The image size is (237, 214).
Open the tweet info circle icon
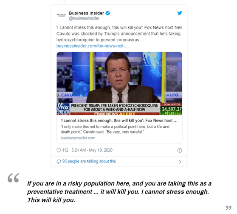[180, 150]
